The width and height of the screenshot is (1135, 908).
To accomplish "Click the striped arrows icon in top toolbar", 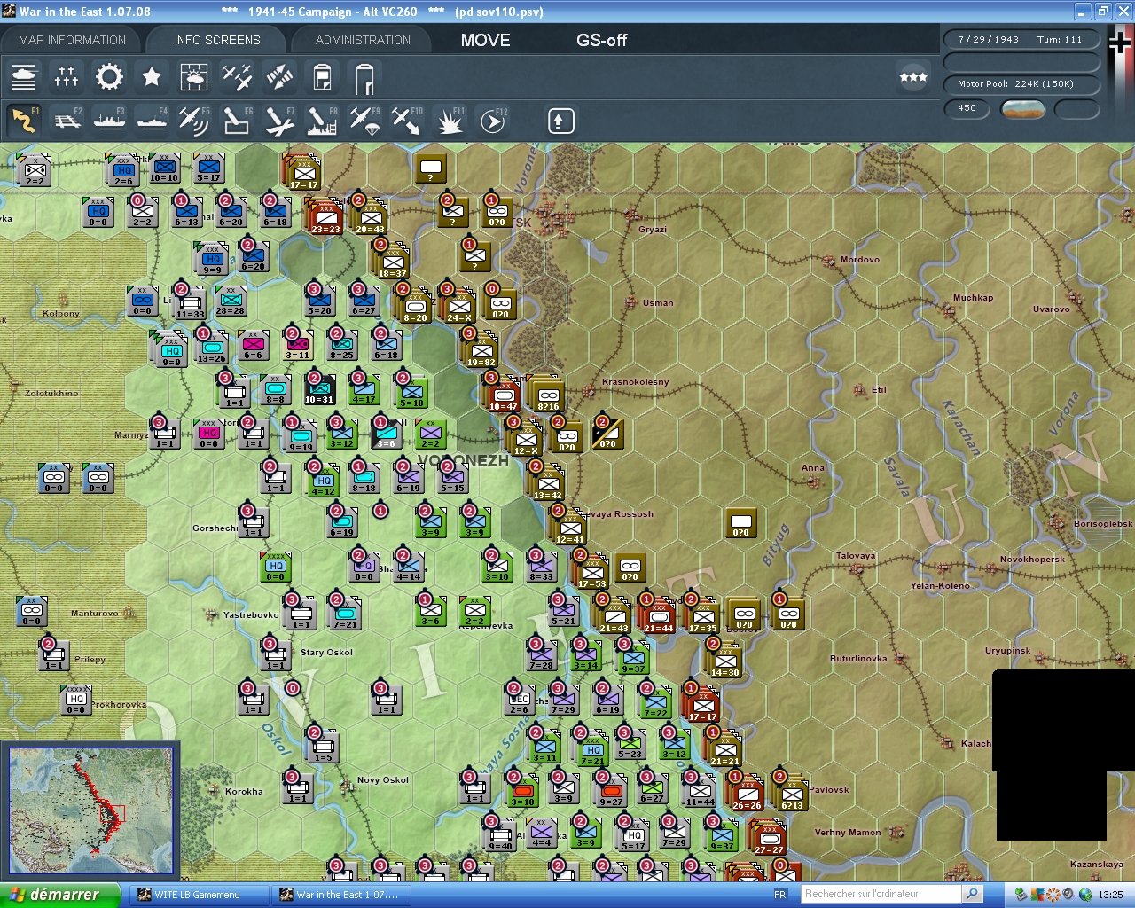I will [x=279, y=77].
